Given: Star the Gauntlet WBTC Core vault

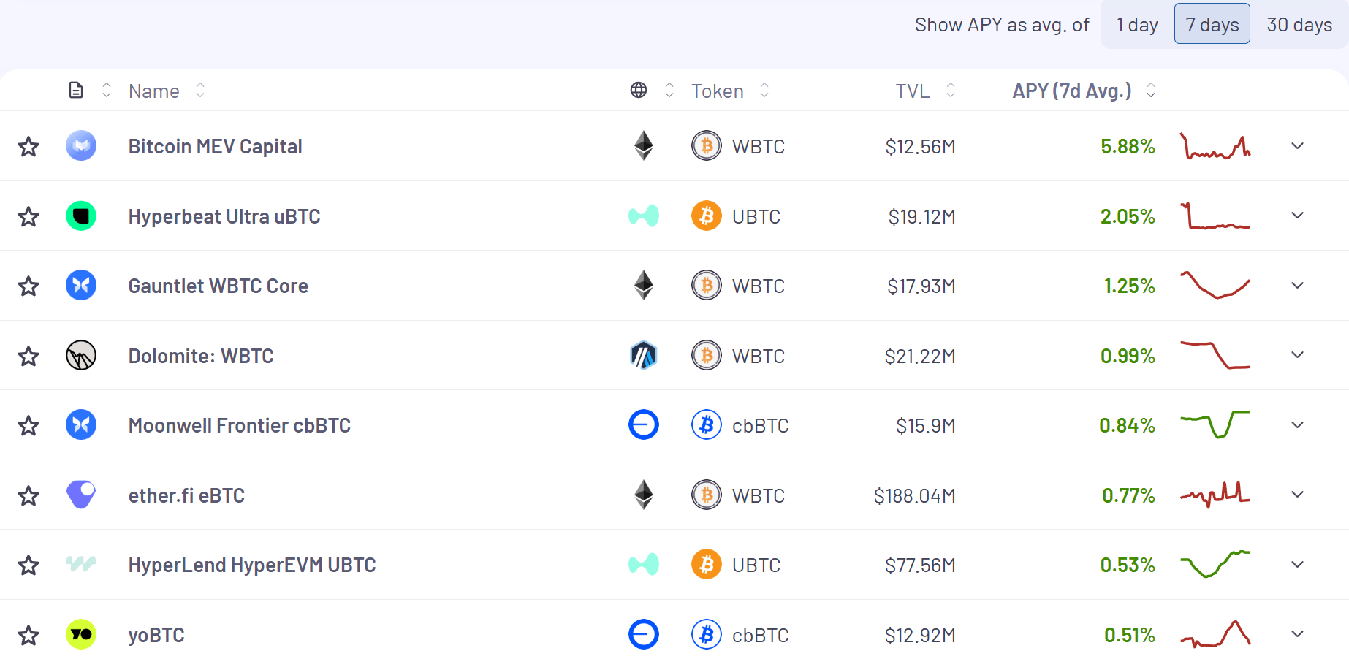Looking at the screenshot, I should 28,286.
